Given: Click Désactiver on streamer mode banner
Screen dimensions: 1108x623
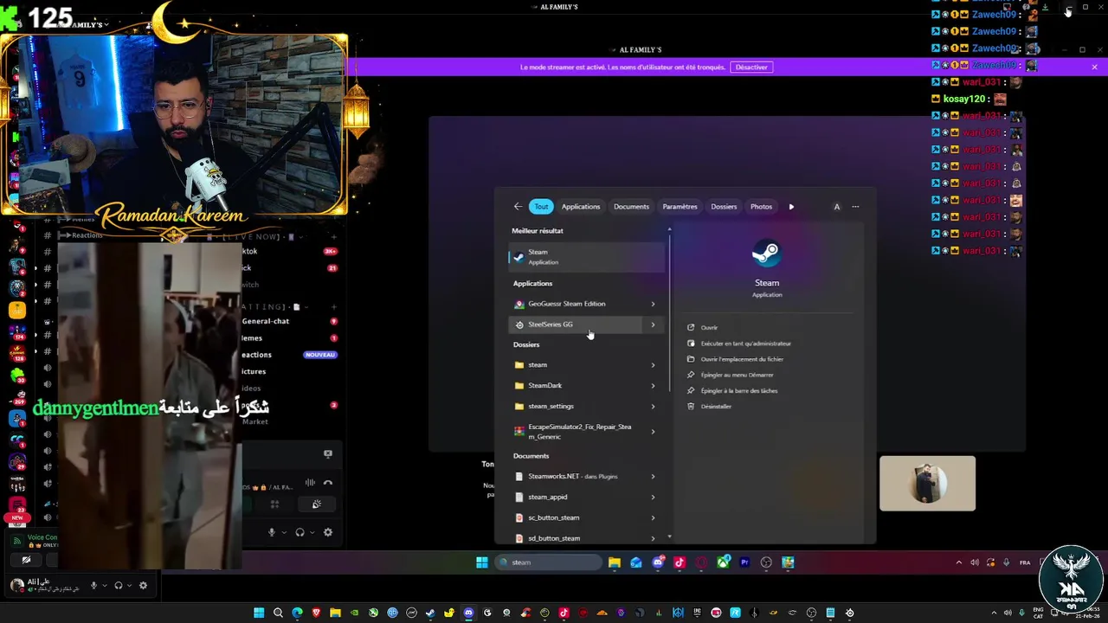Looking at the screenshot, I should tap(751, 67).
